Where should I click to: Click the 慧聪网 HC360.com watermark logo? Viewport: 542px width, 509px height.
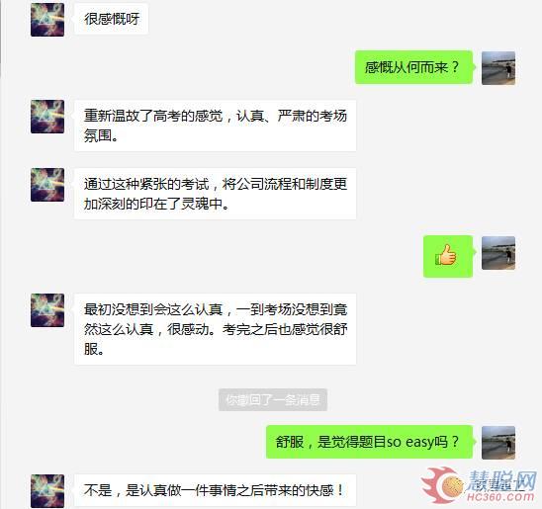point(479,485)
